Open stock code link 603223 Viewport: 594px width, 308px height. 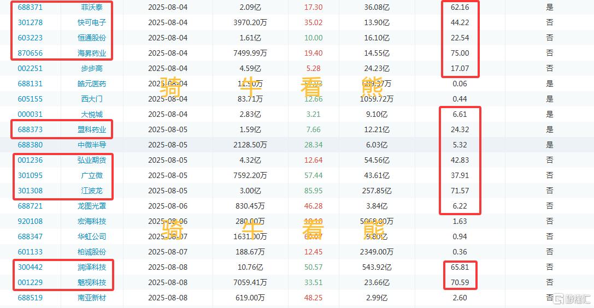30,38
